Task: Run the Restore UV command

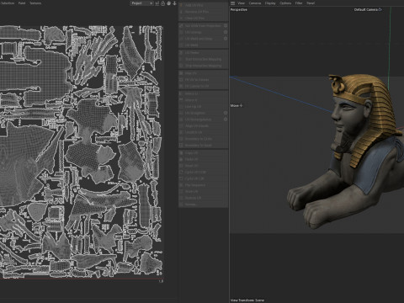Action: [x=204, y=198]
